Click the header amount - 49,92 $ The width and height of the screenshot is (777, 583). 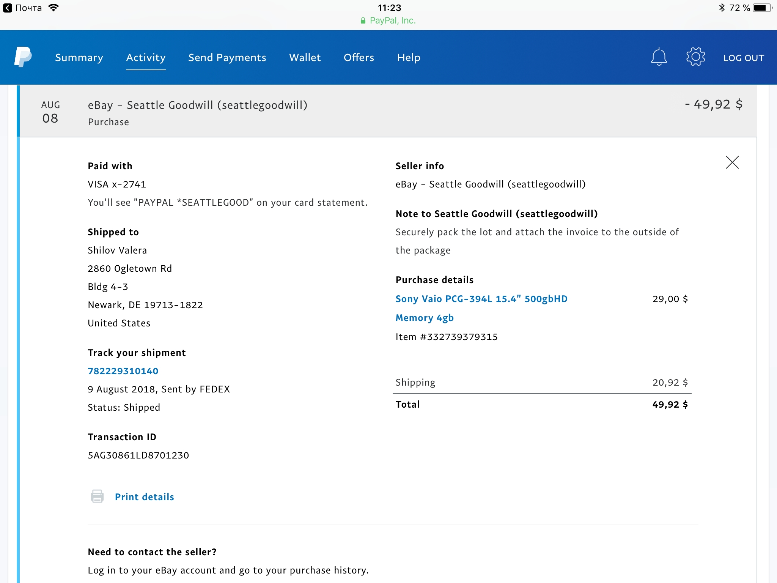coord(714,104)
